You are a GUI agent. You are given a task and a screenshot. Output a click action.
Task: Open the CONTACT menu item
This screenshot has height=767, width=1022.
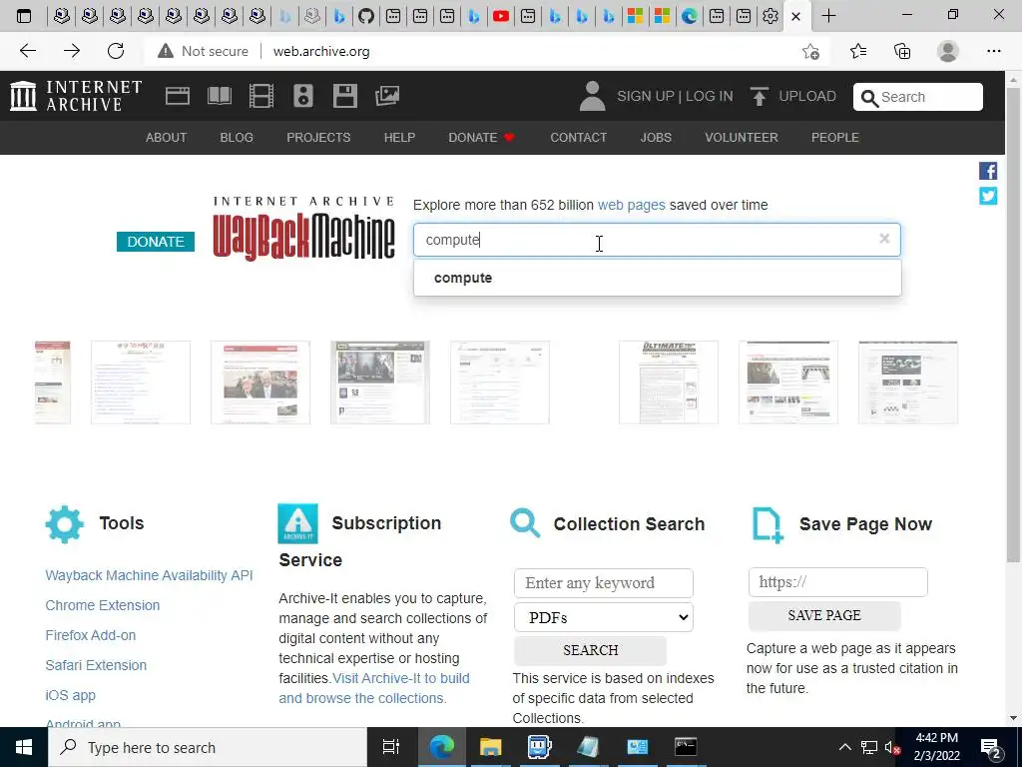tap(578, 138)
